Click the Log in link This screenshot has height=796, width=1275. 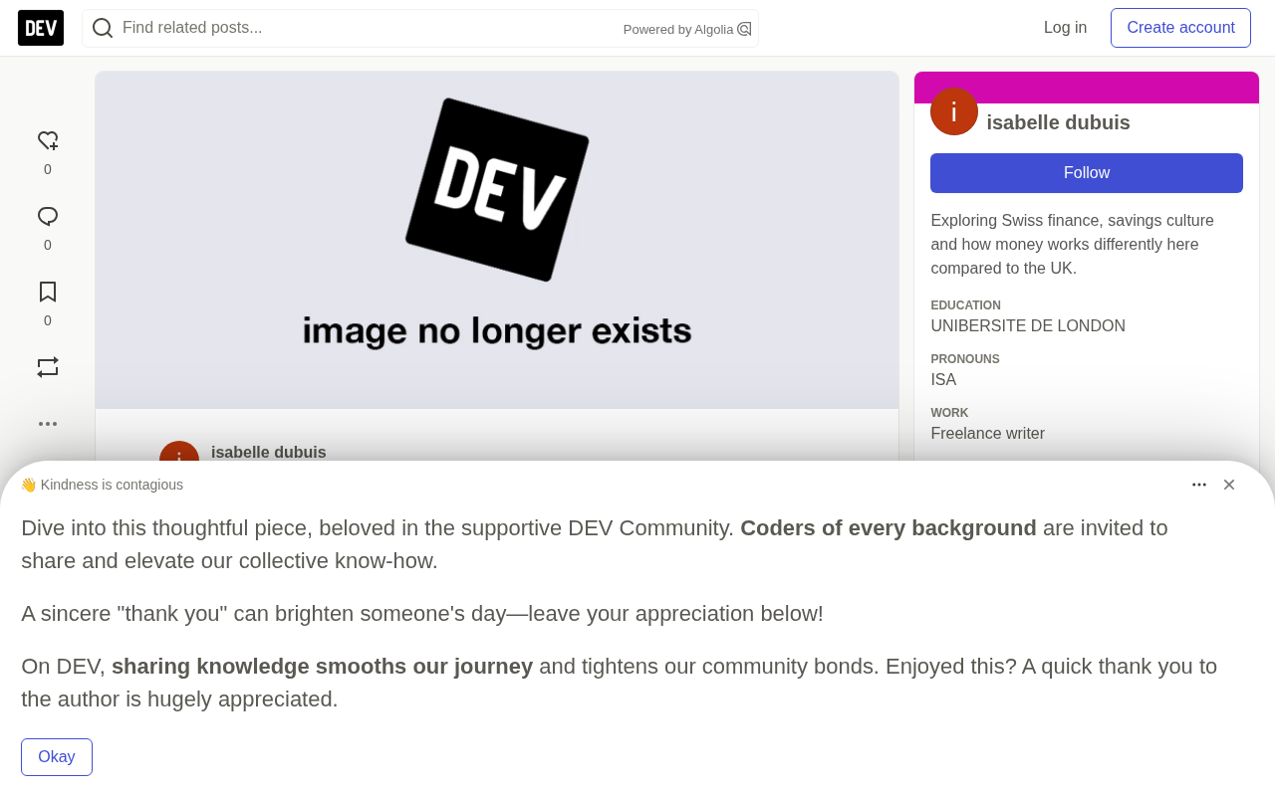1065,28
